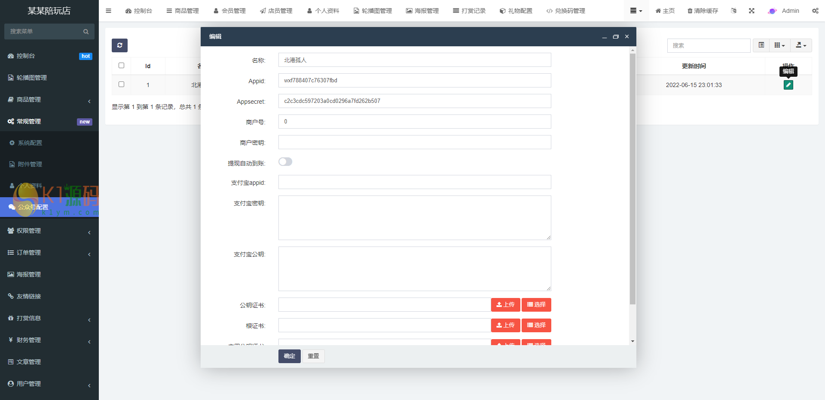Open 友情链接 in the left sidebar

pos(49,296)
